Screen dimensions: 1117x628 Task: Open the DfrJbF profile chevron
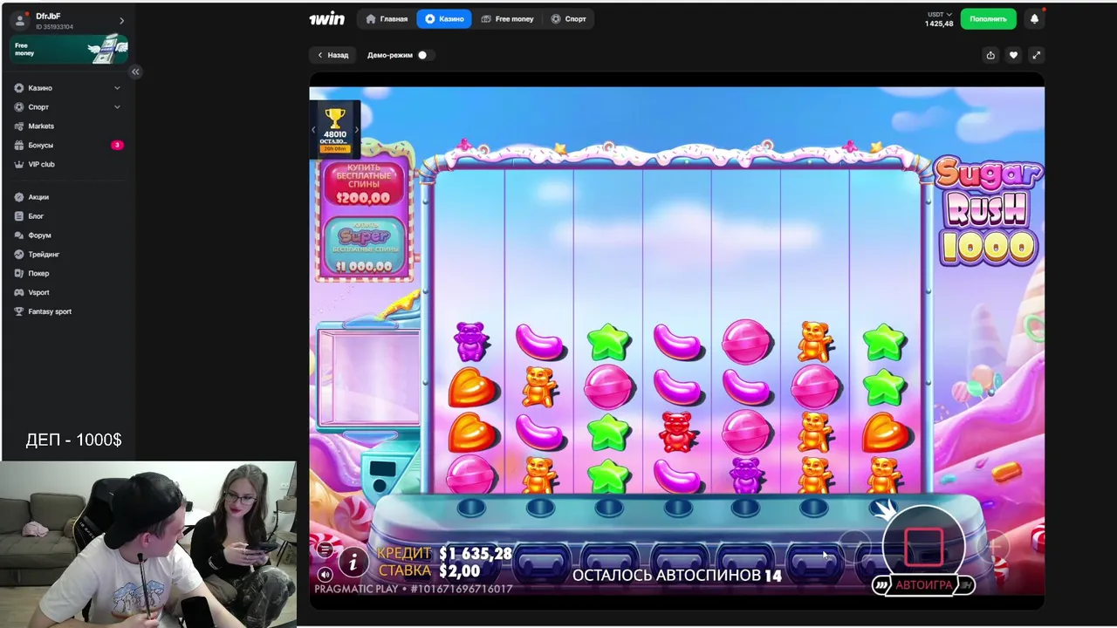(x=121, y=21)
